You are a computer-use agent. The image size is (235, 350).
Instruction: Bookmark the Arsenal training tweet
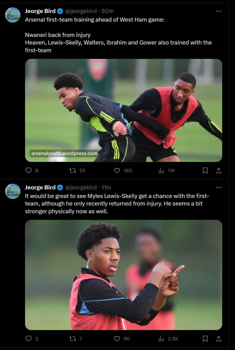[205, 170]
